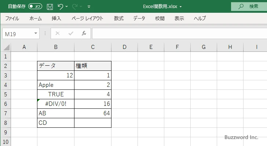Click the search magnifier icon
Viewport: 267px width, 146px height.
[241, 7]
